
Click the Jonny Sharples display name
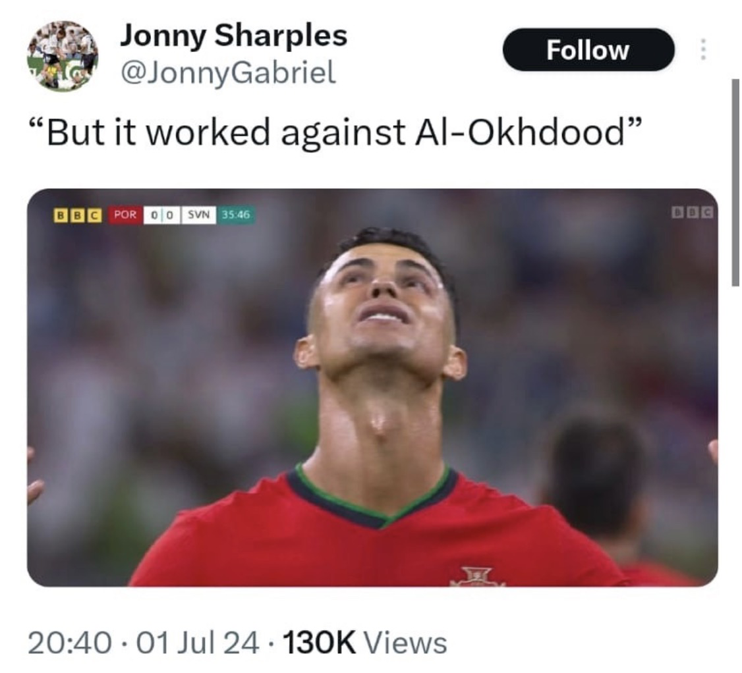coord(234,36)
